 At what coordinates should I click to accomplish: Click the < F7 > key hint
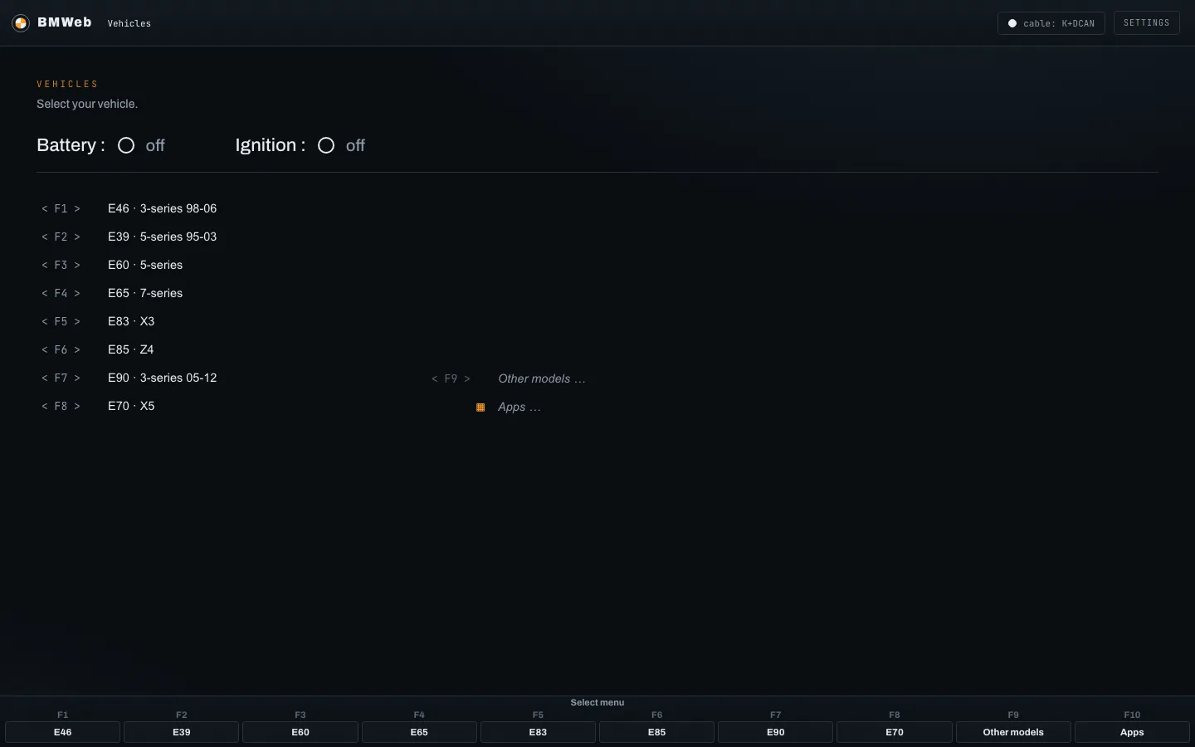coord(61,378)
